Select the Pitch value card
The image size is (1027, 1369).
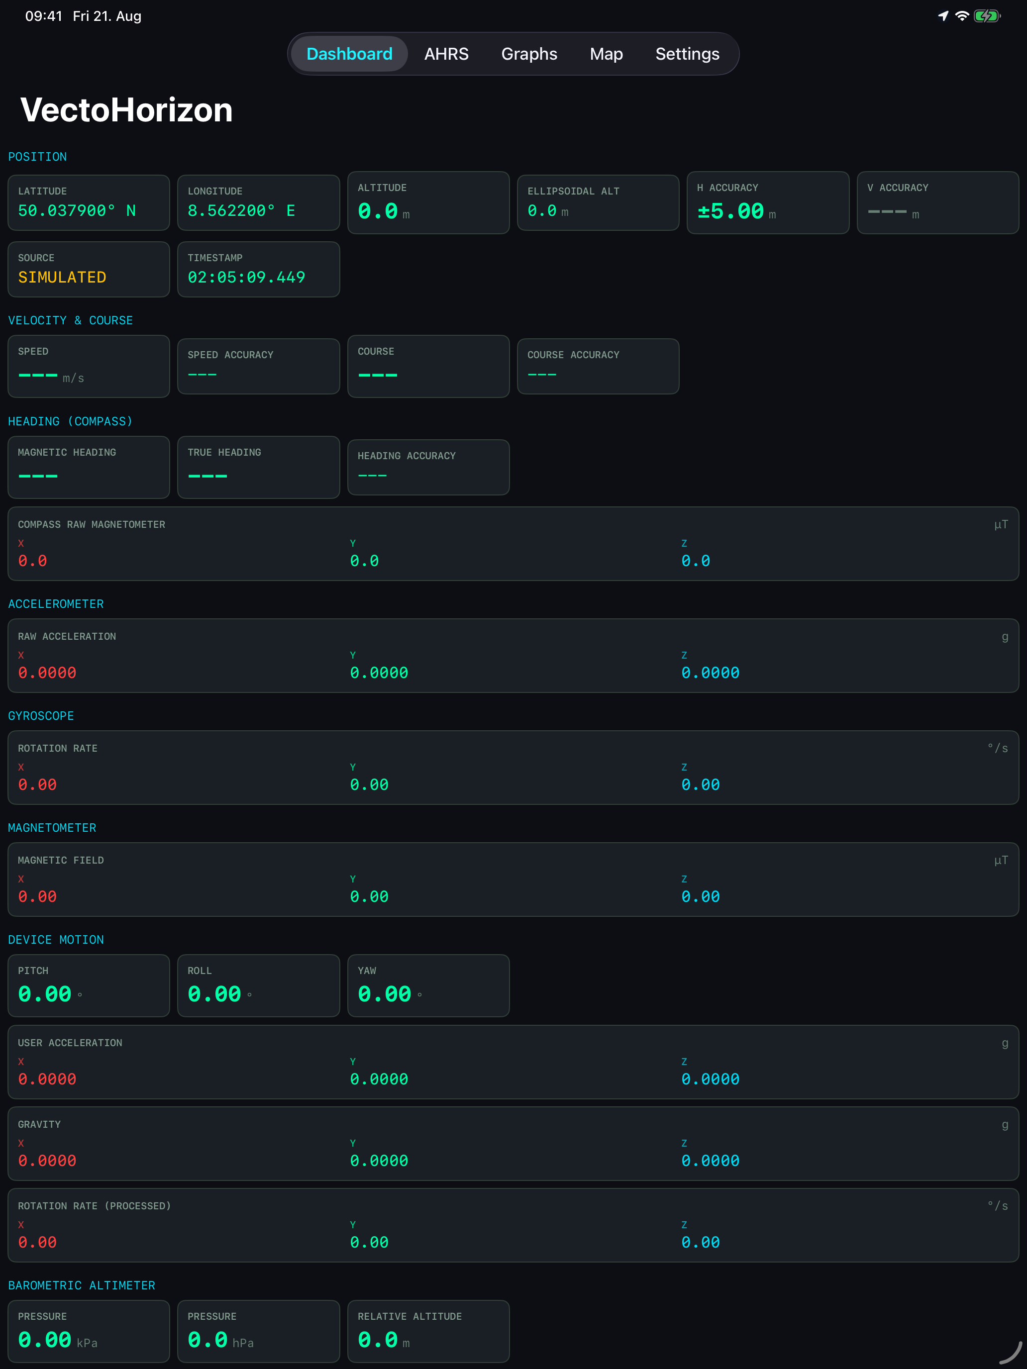coord(89,985)
